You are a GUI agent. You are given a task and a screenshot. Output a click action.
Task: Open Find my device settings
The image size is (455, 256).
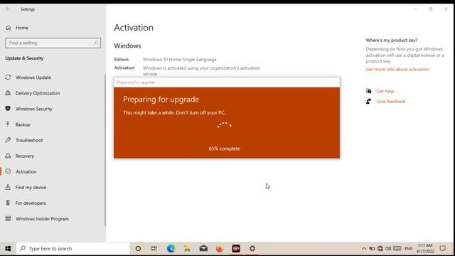(31, 187)
